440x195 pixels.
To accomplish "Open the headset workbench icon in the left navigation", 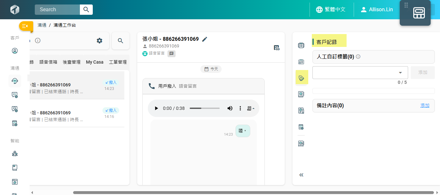I will pos(15,81).
